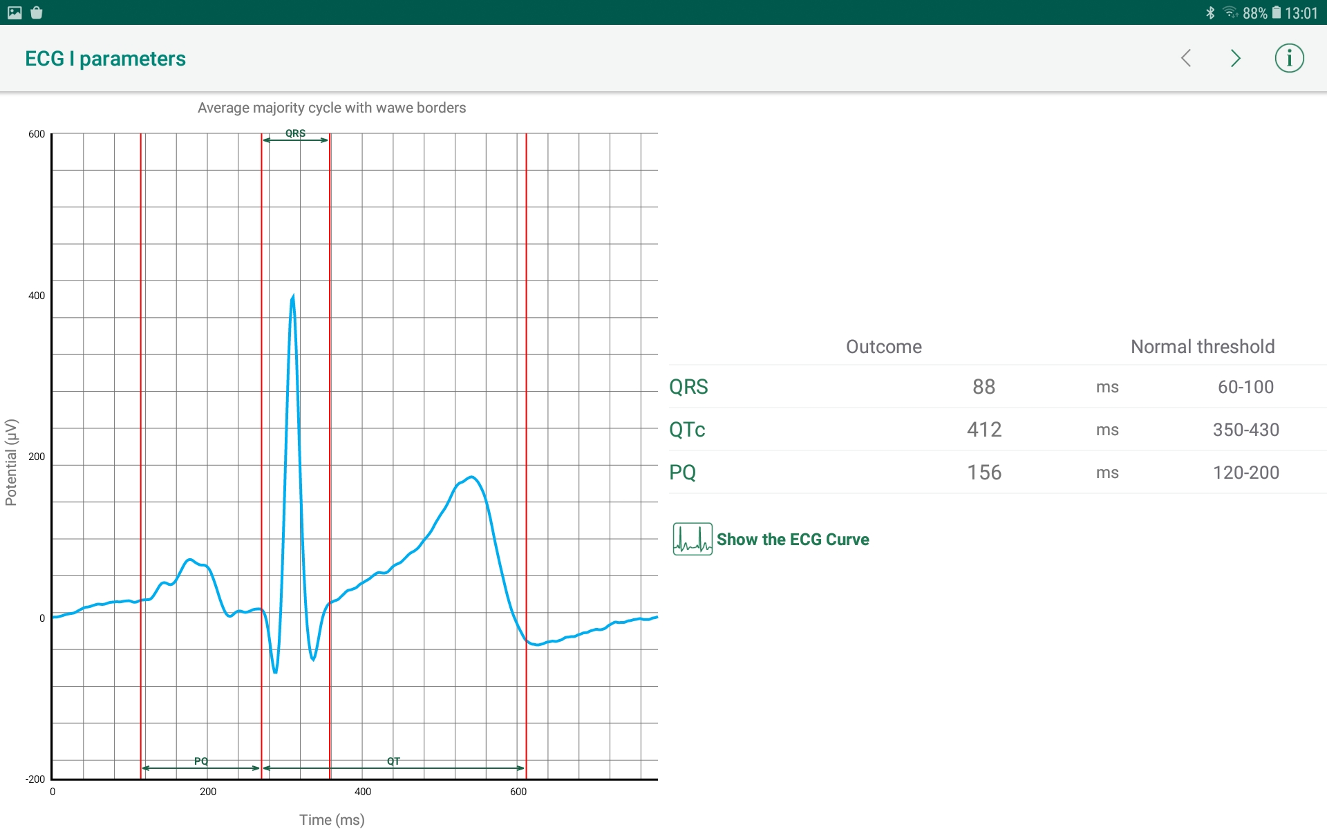Tap the shopping bag notification icon
This screenshot has width=1327, height=829.
point(37,12)
